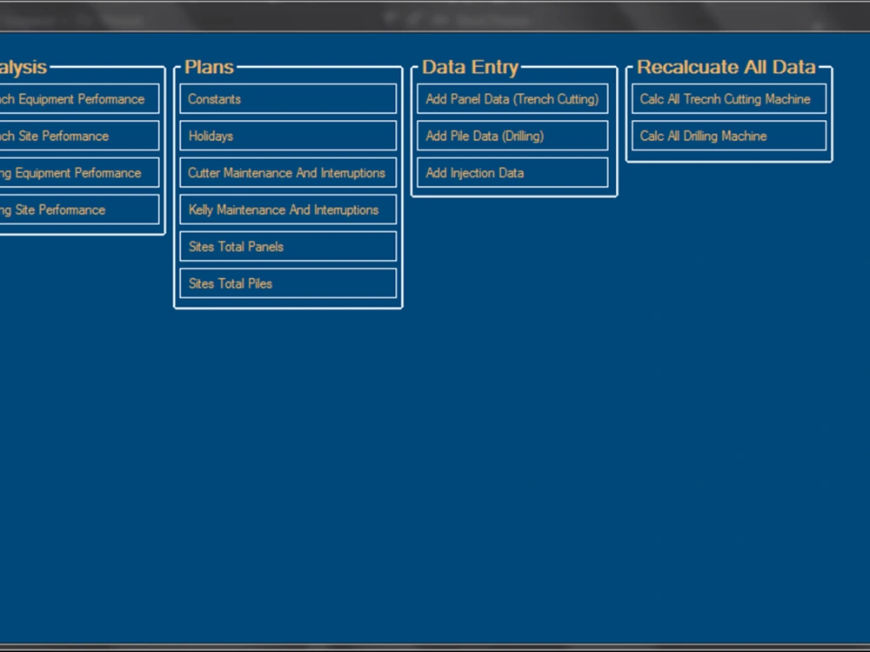870x652 pixels.
Task: Click the Data Entry group header
Action: (470, 66)
